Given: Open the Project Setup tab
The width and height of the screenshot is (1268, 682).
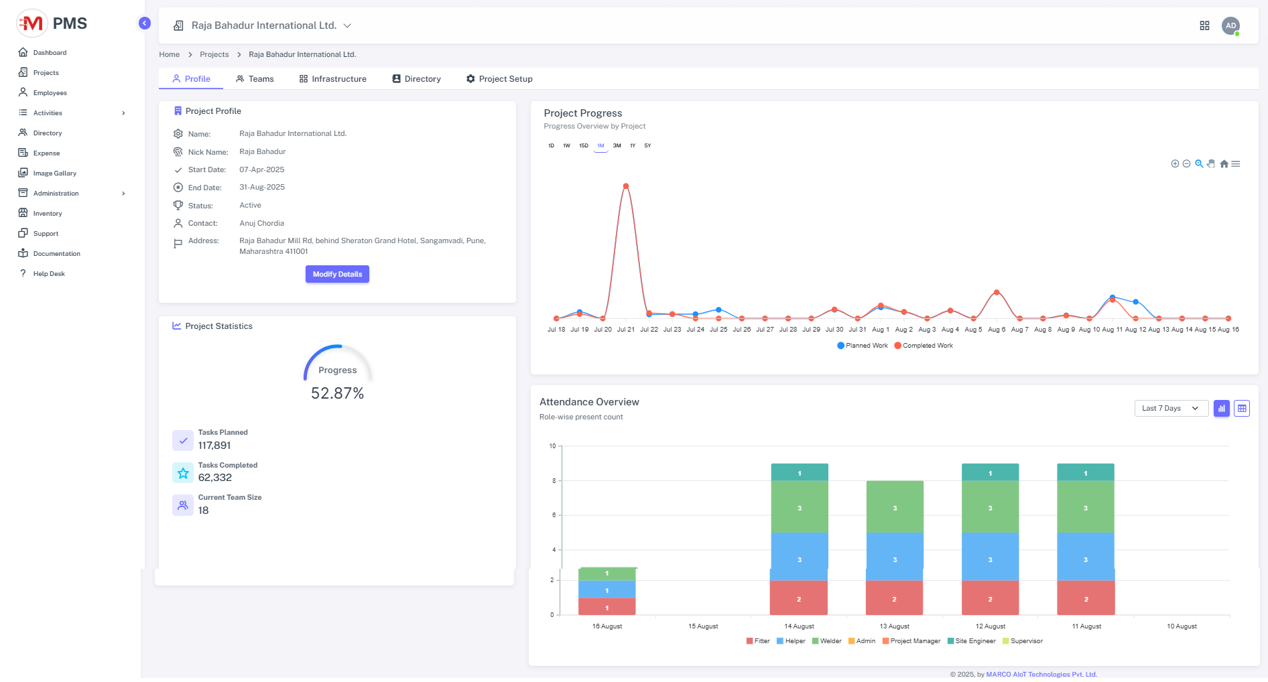Looking at the screenshot, I should click(499, 79).
